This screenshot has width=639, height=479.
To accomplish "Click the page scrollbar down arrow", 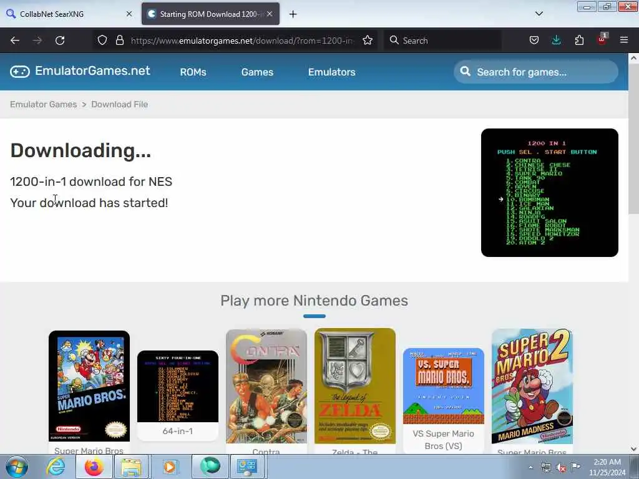I will pyautogui.click(x=633, y=449).
